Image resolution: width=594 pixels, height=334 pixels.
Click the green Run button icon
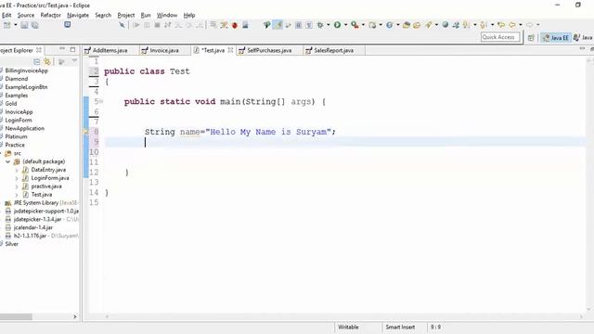click(337, 25)
